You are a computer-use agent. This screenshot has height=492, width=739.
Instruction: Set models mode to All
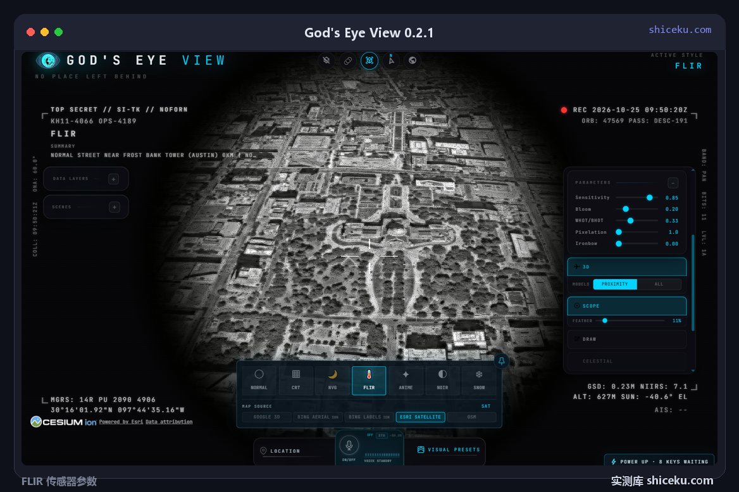click(x=659, y=284)
